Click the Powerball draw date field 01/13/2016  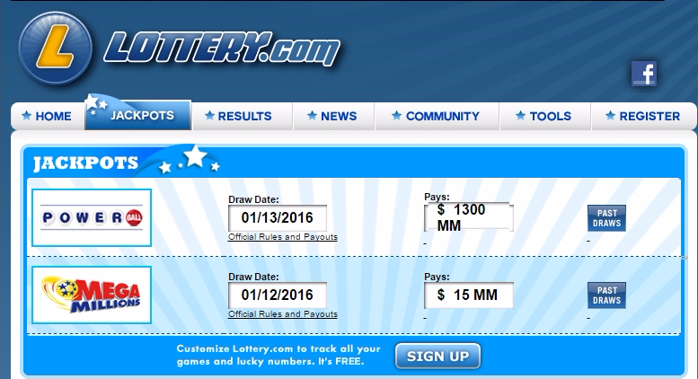(x=277, y=217)
